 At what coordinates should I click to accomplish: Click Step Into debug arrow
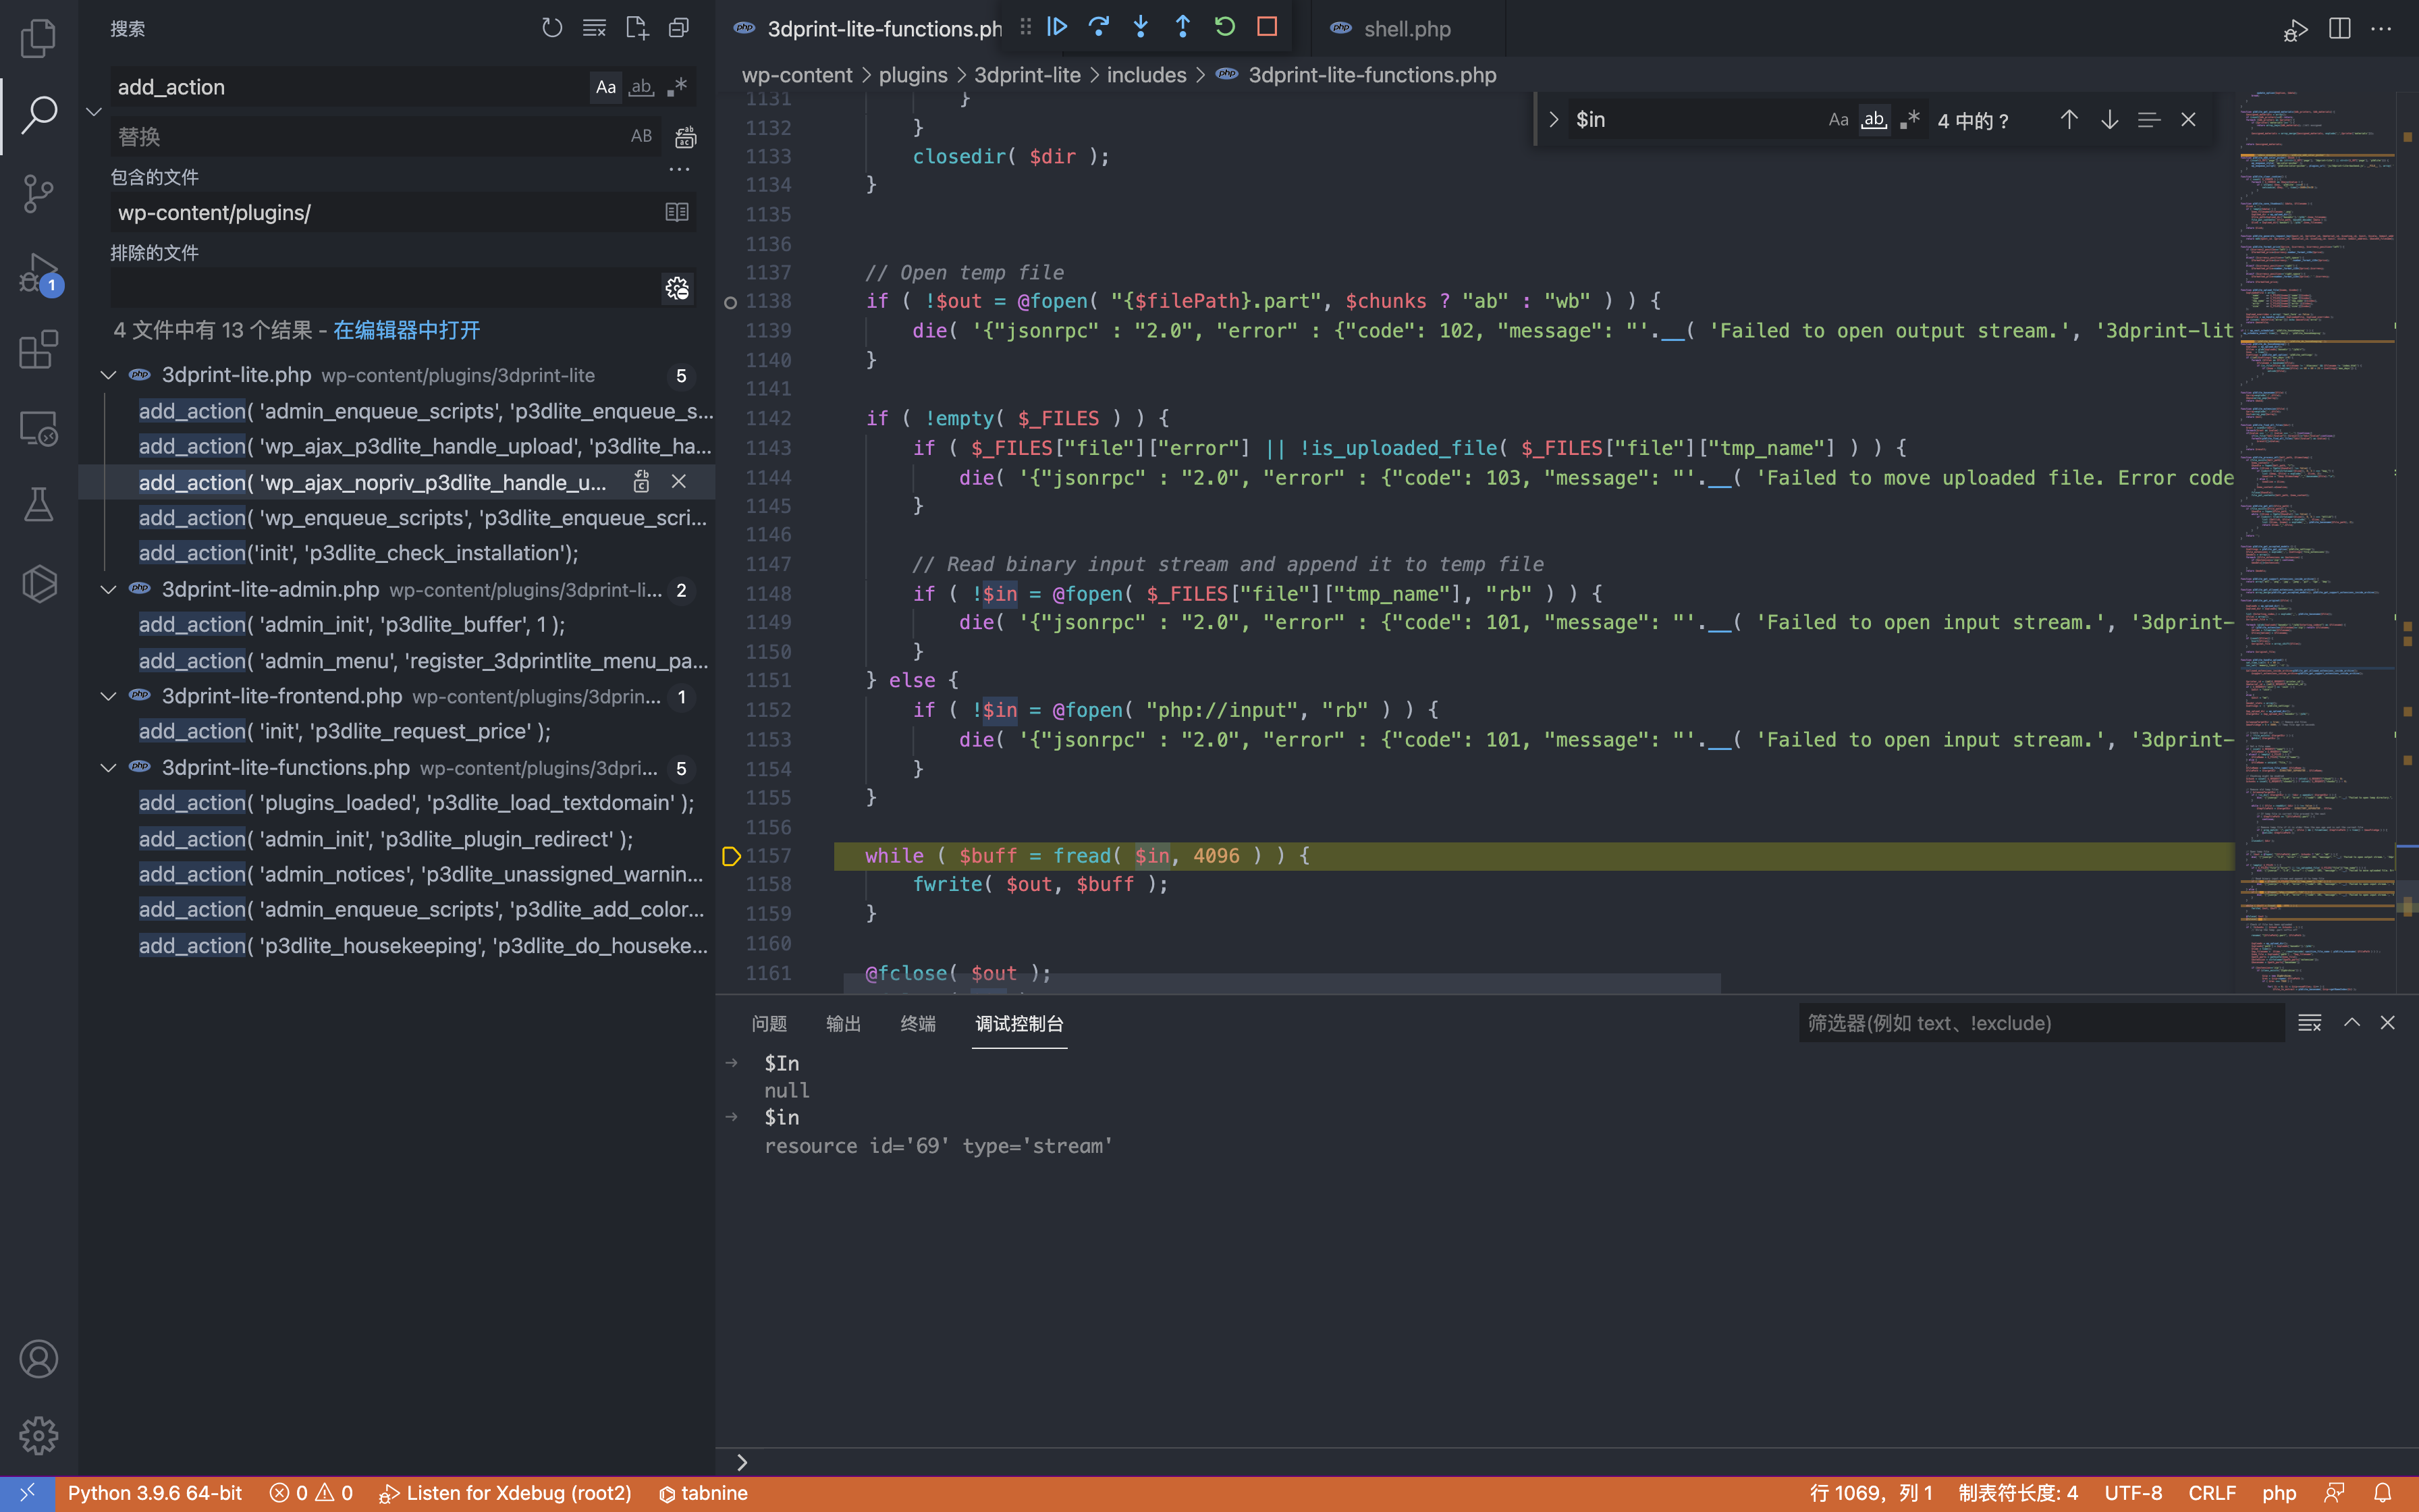(1141, 27)
